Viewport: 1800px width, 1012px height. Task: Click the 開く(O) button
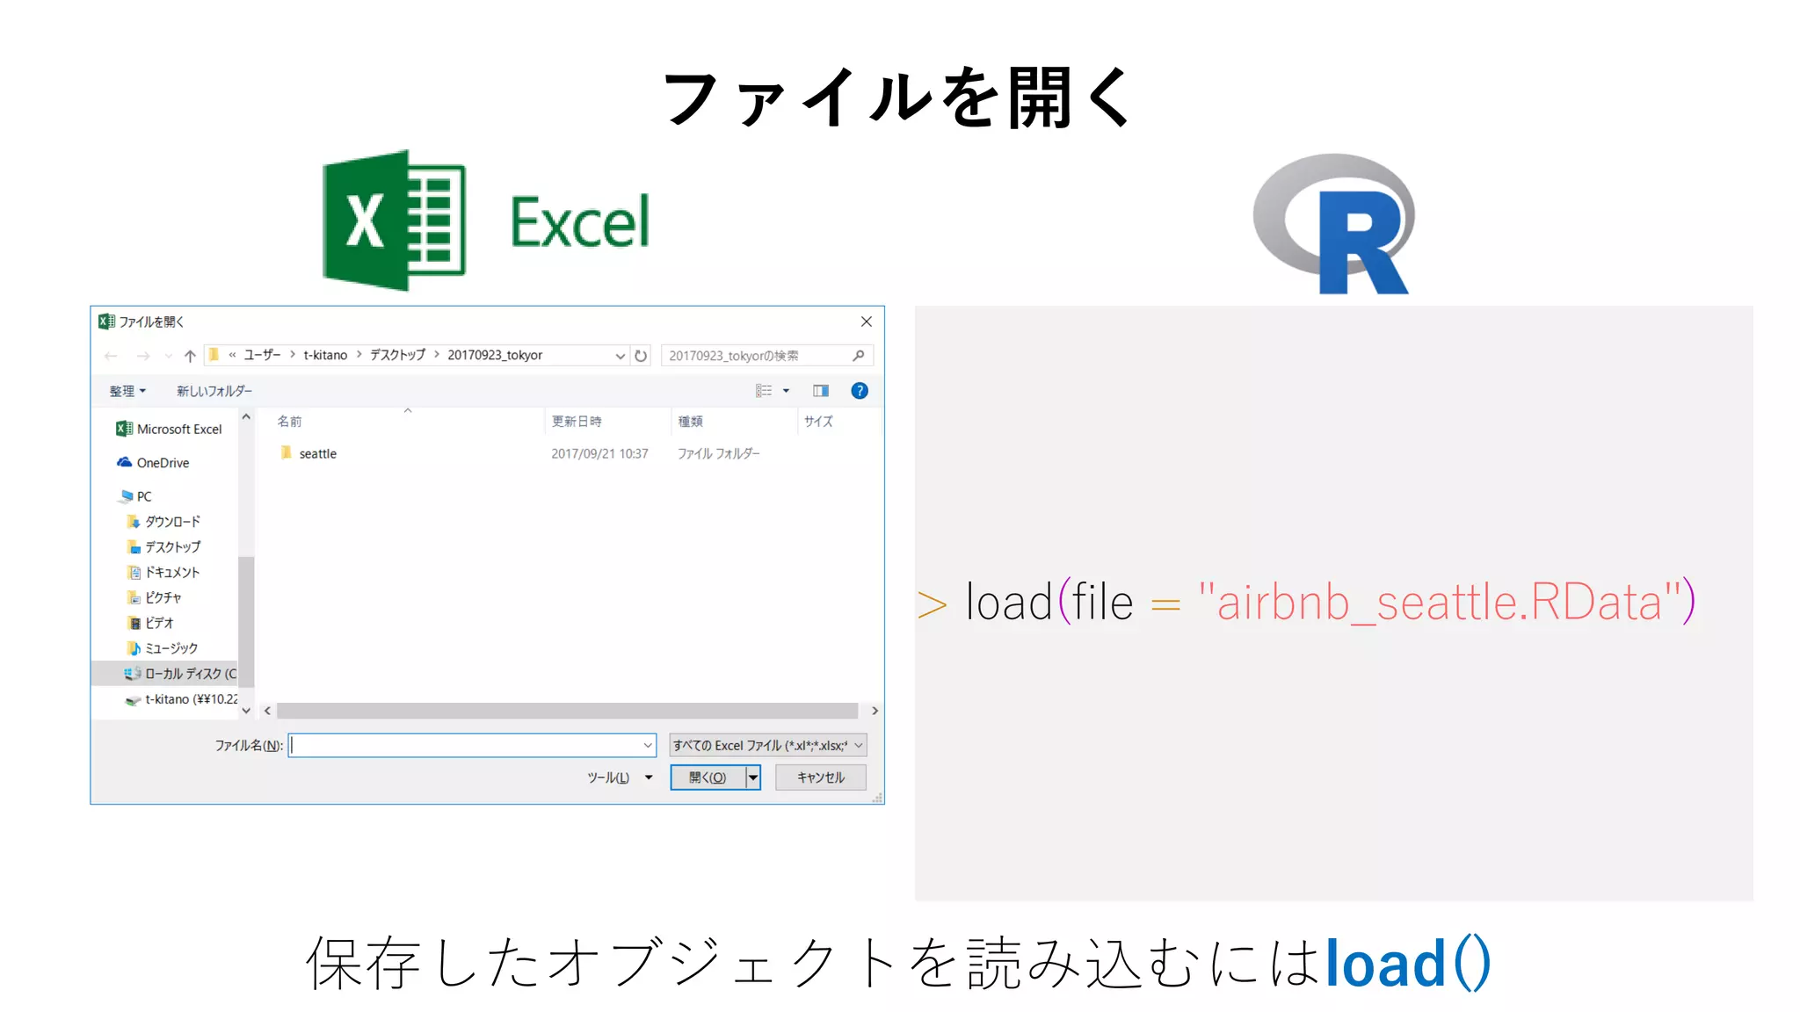pyautogui.click(x=708, y=777)
